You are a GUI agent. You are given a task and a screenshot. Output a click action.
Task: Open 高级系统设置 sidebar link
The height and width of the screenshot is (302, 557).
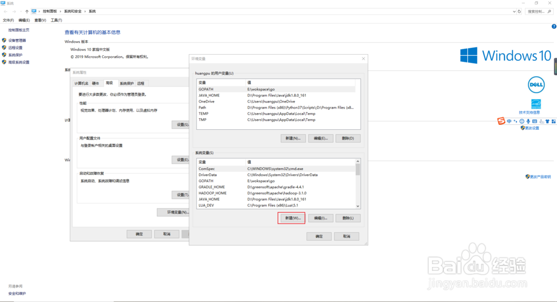tap(19, 62)
